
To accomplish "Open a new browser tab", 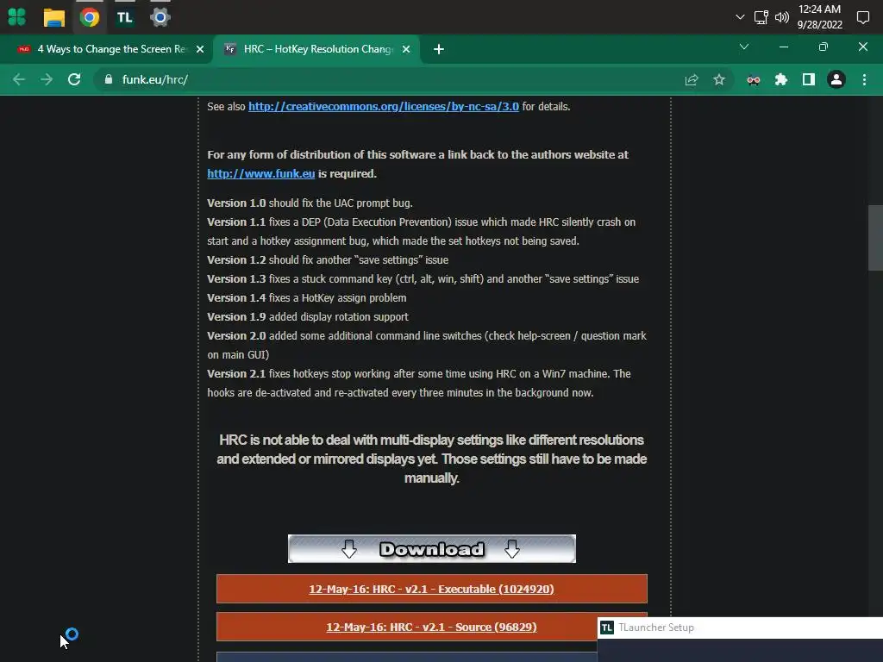I will pos(439,49).
